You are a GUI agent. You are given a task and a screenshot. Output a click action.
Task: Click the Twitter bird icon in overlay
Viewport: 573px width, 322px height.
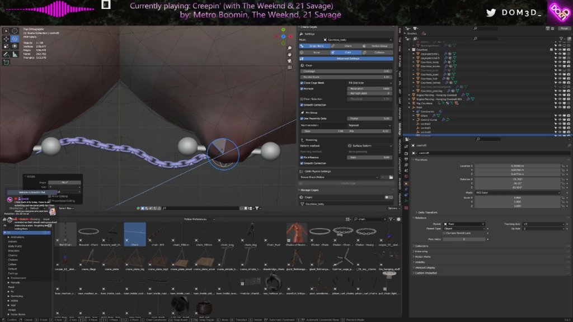[x=491, y=12]
